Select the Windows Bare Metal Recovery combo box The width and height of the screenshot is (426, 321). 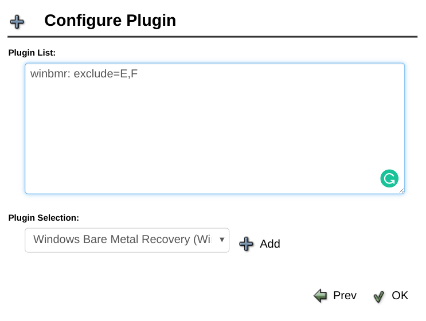[x=127, y=240]
